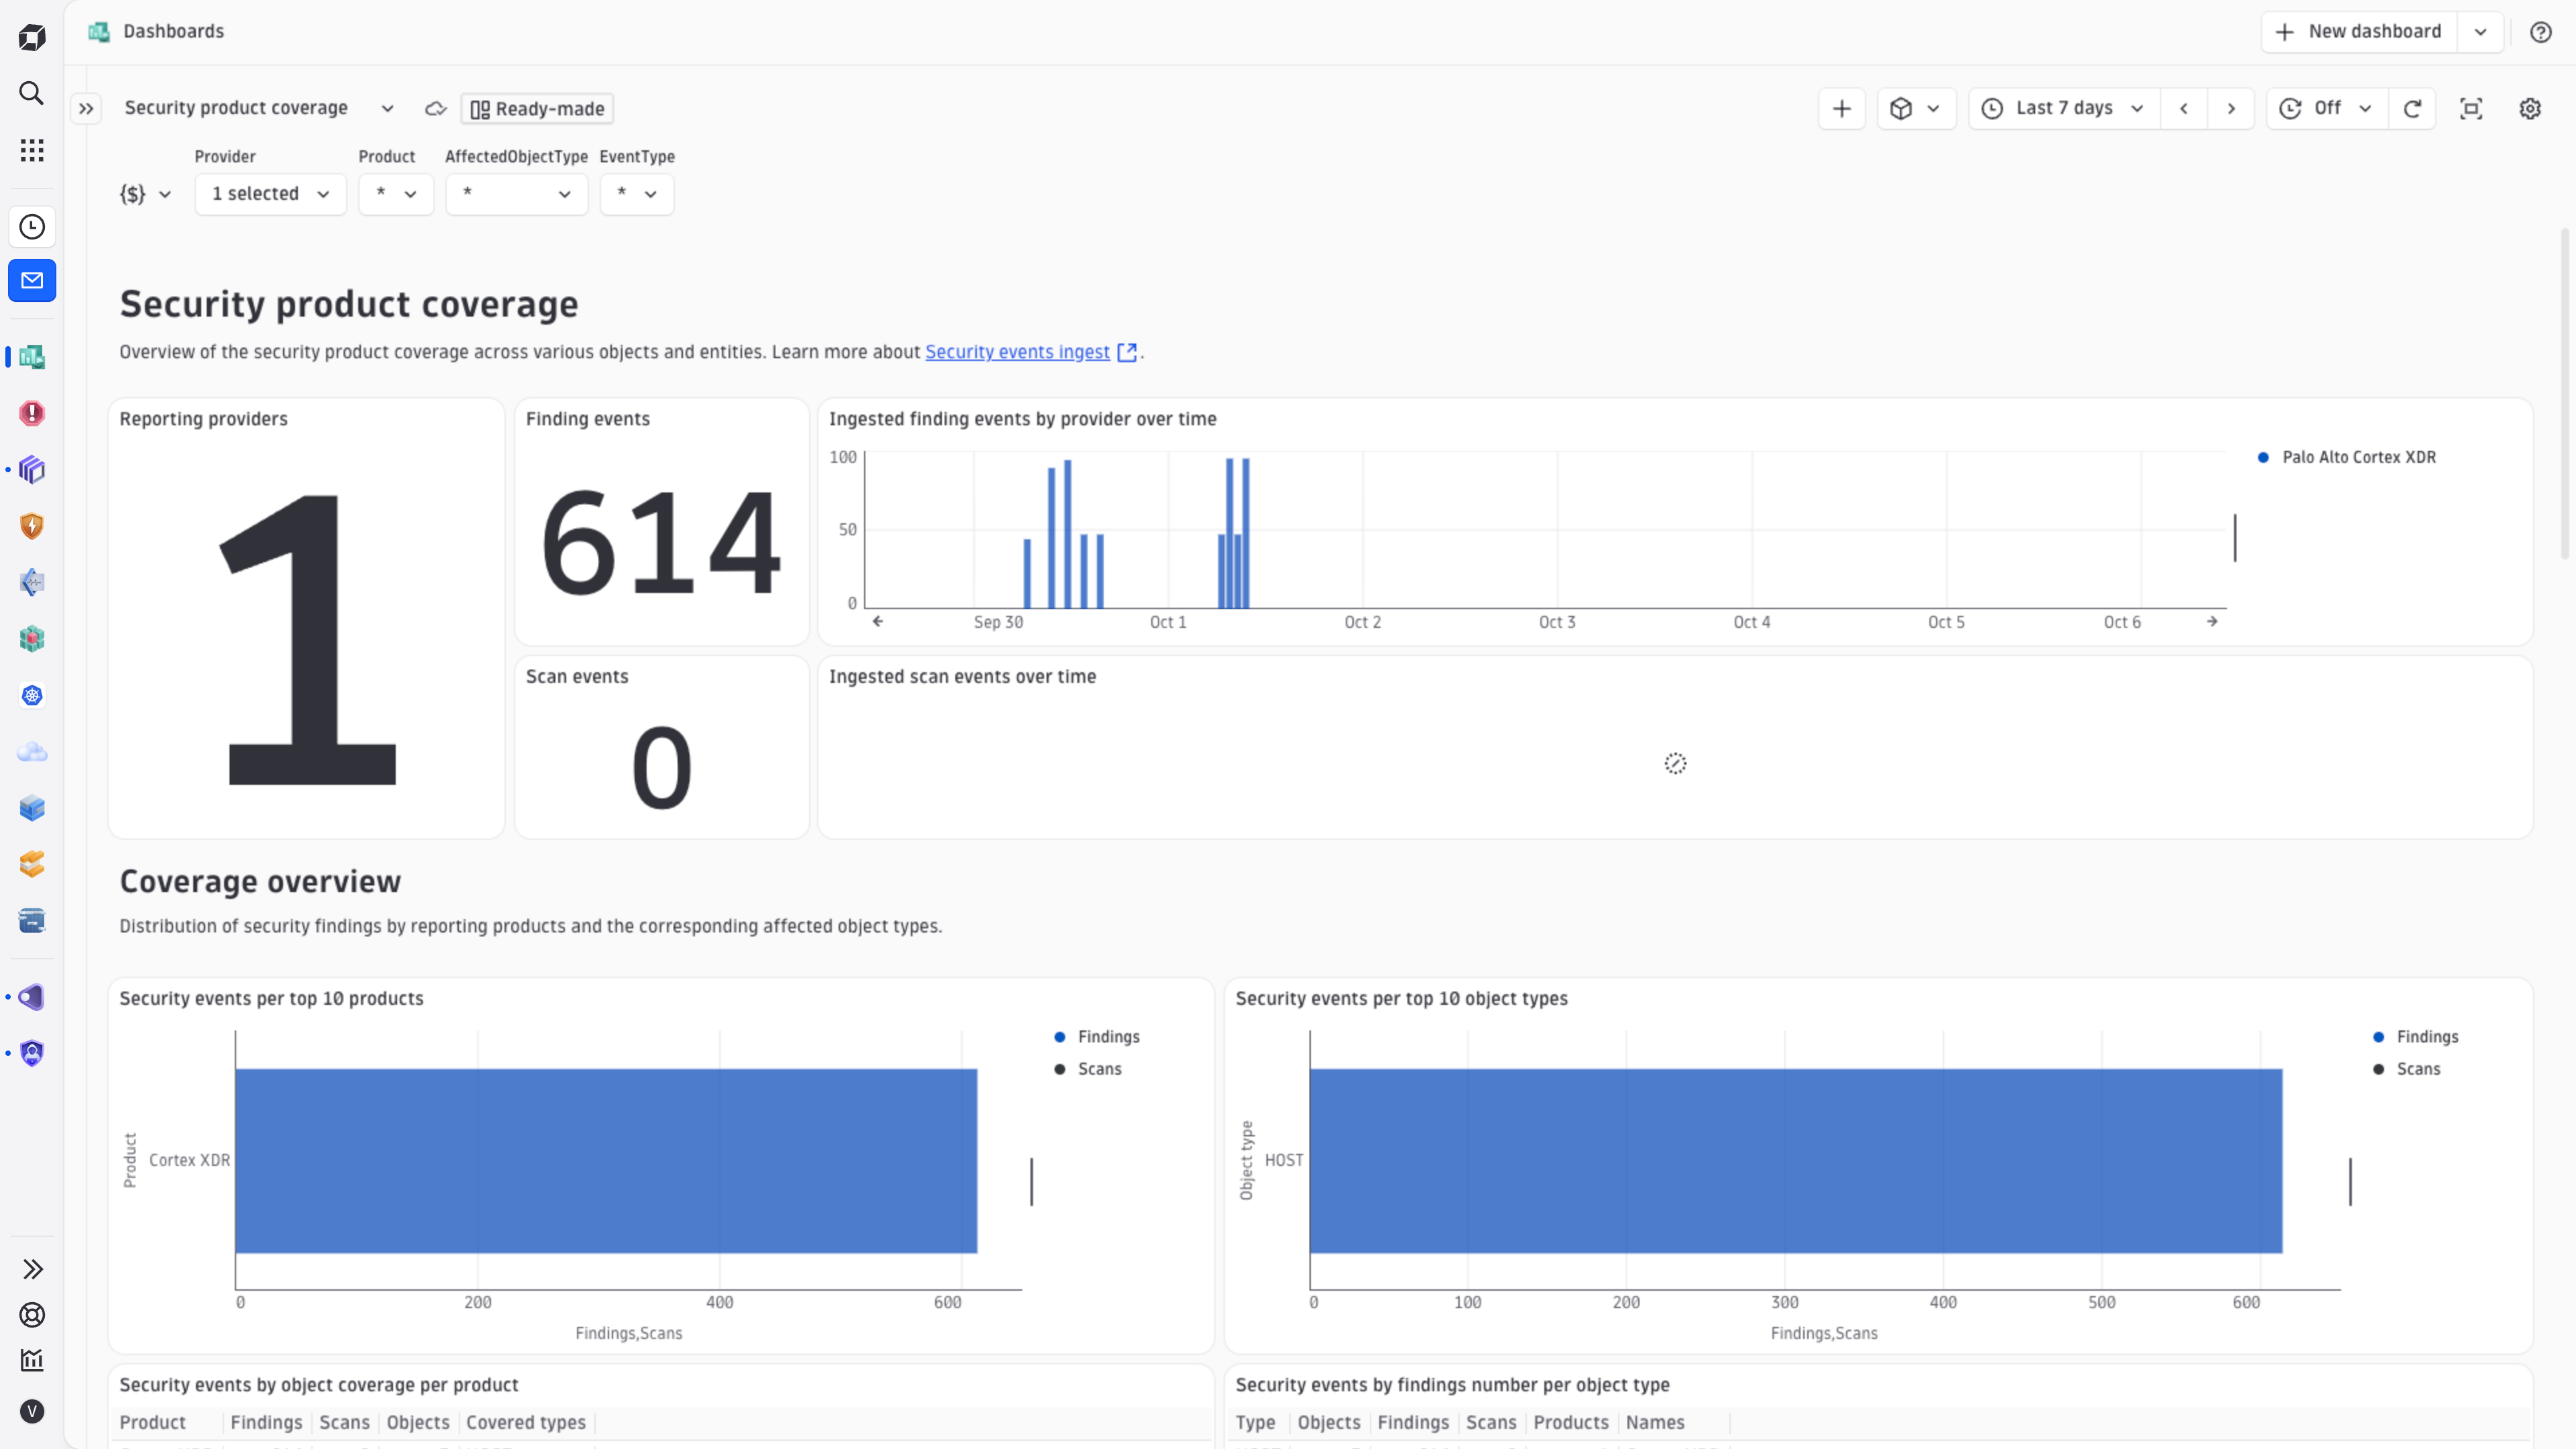This screenshot has width=2576, height=1449.
Task: Toggle Findings series in object types legend
Action: pos(2416,1037)
